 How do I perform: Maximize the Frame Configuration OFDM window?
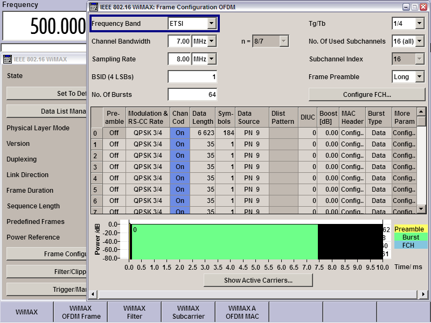[414, 7]
